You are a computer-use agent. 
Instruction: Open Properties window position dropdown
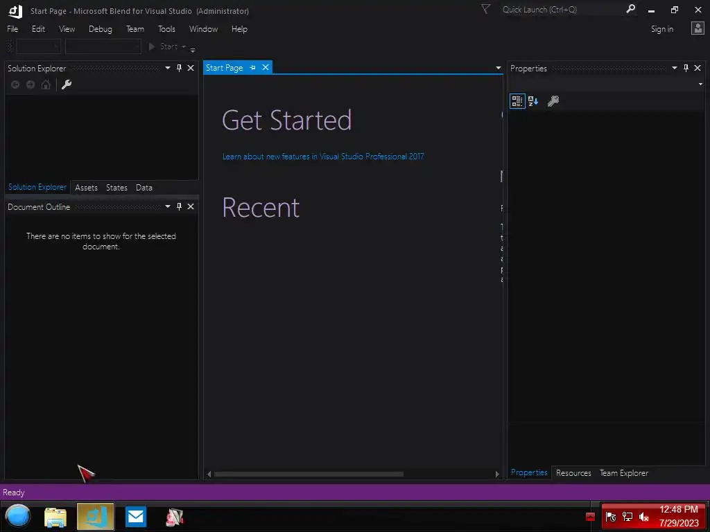coord(674,68)
